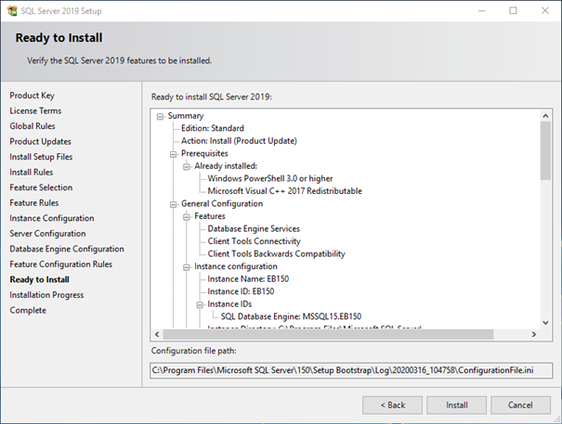Minimize the setup window
Screen dimensions: 562x424
[482, 11]
